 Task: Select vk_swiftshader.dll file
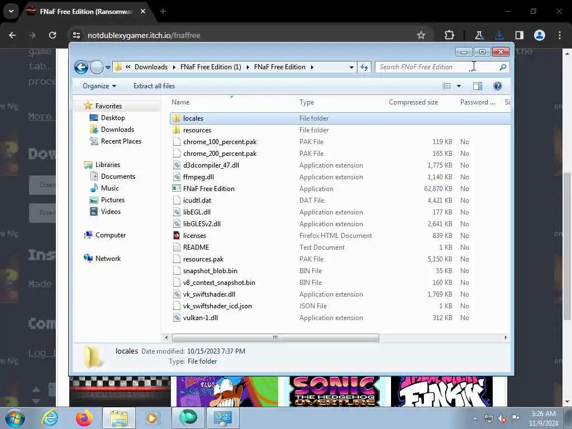pos(209,294)
